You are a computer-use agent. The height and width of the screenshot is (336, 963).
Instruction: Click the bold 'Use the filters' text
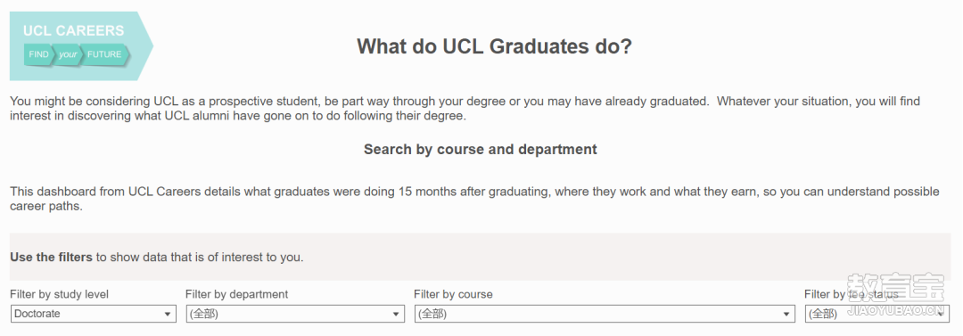pyautogui.click(x=51, y=258)
